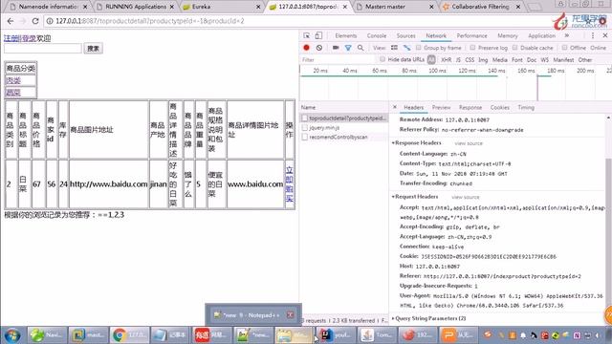The image size is (612, 344).
Task: Open the Preview tab of request
Action: 442,107
